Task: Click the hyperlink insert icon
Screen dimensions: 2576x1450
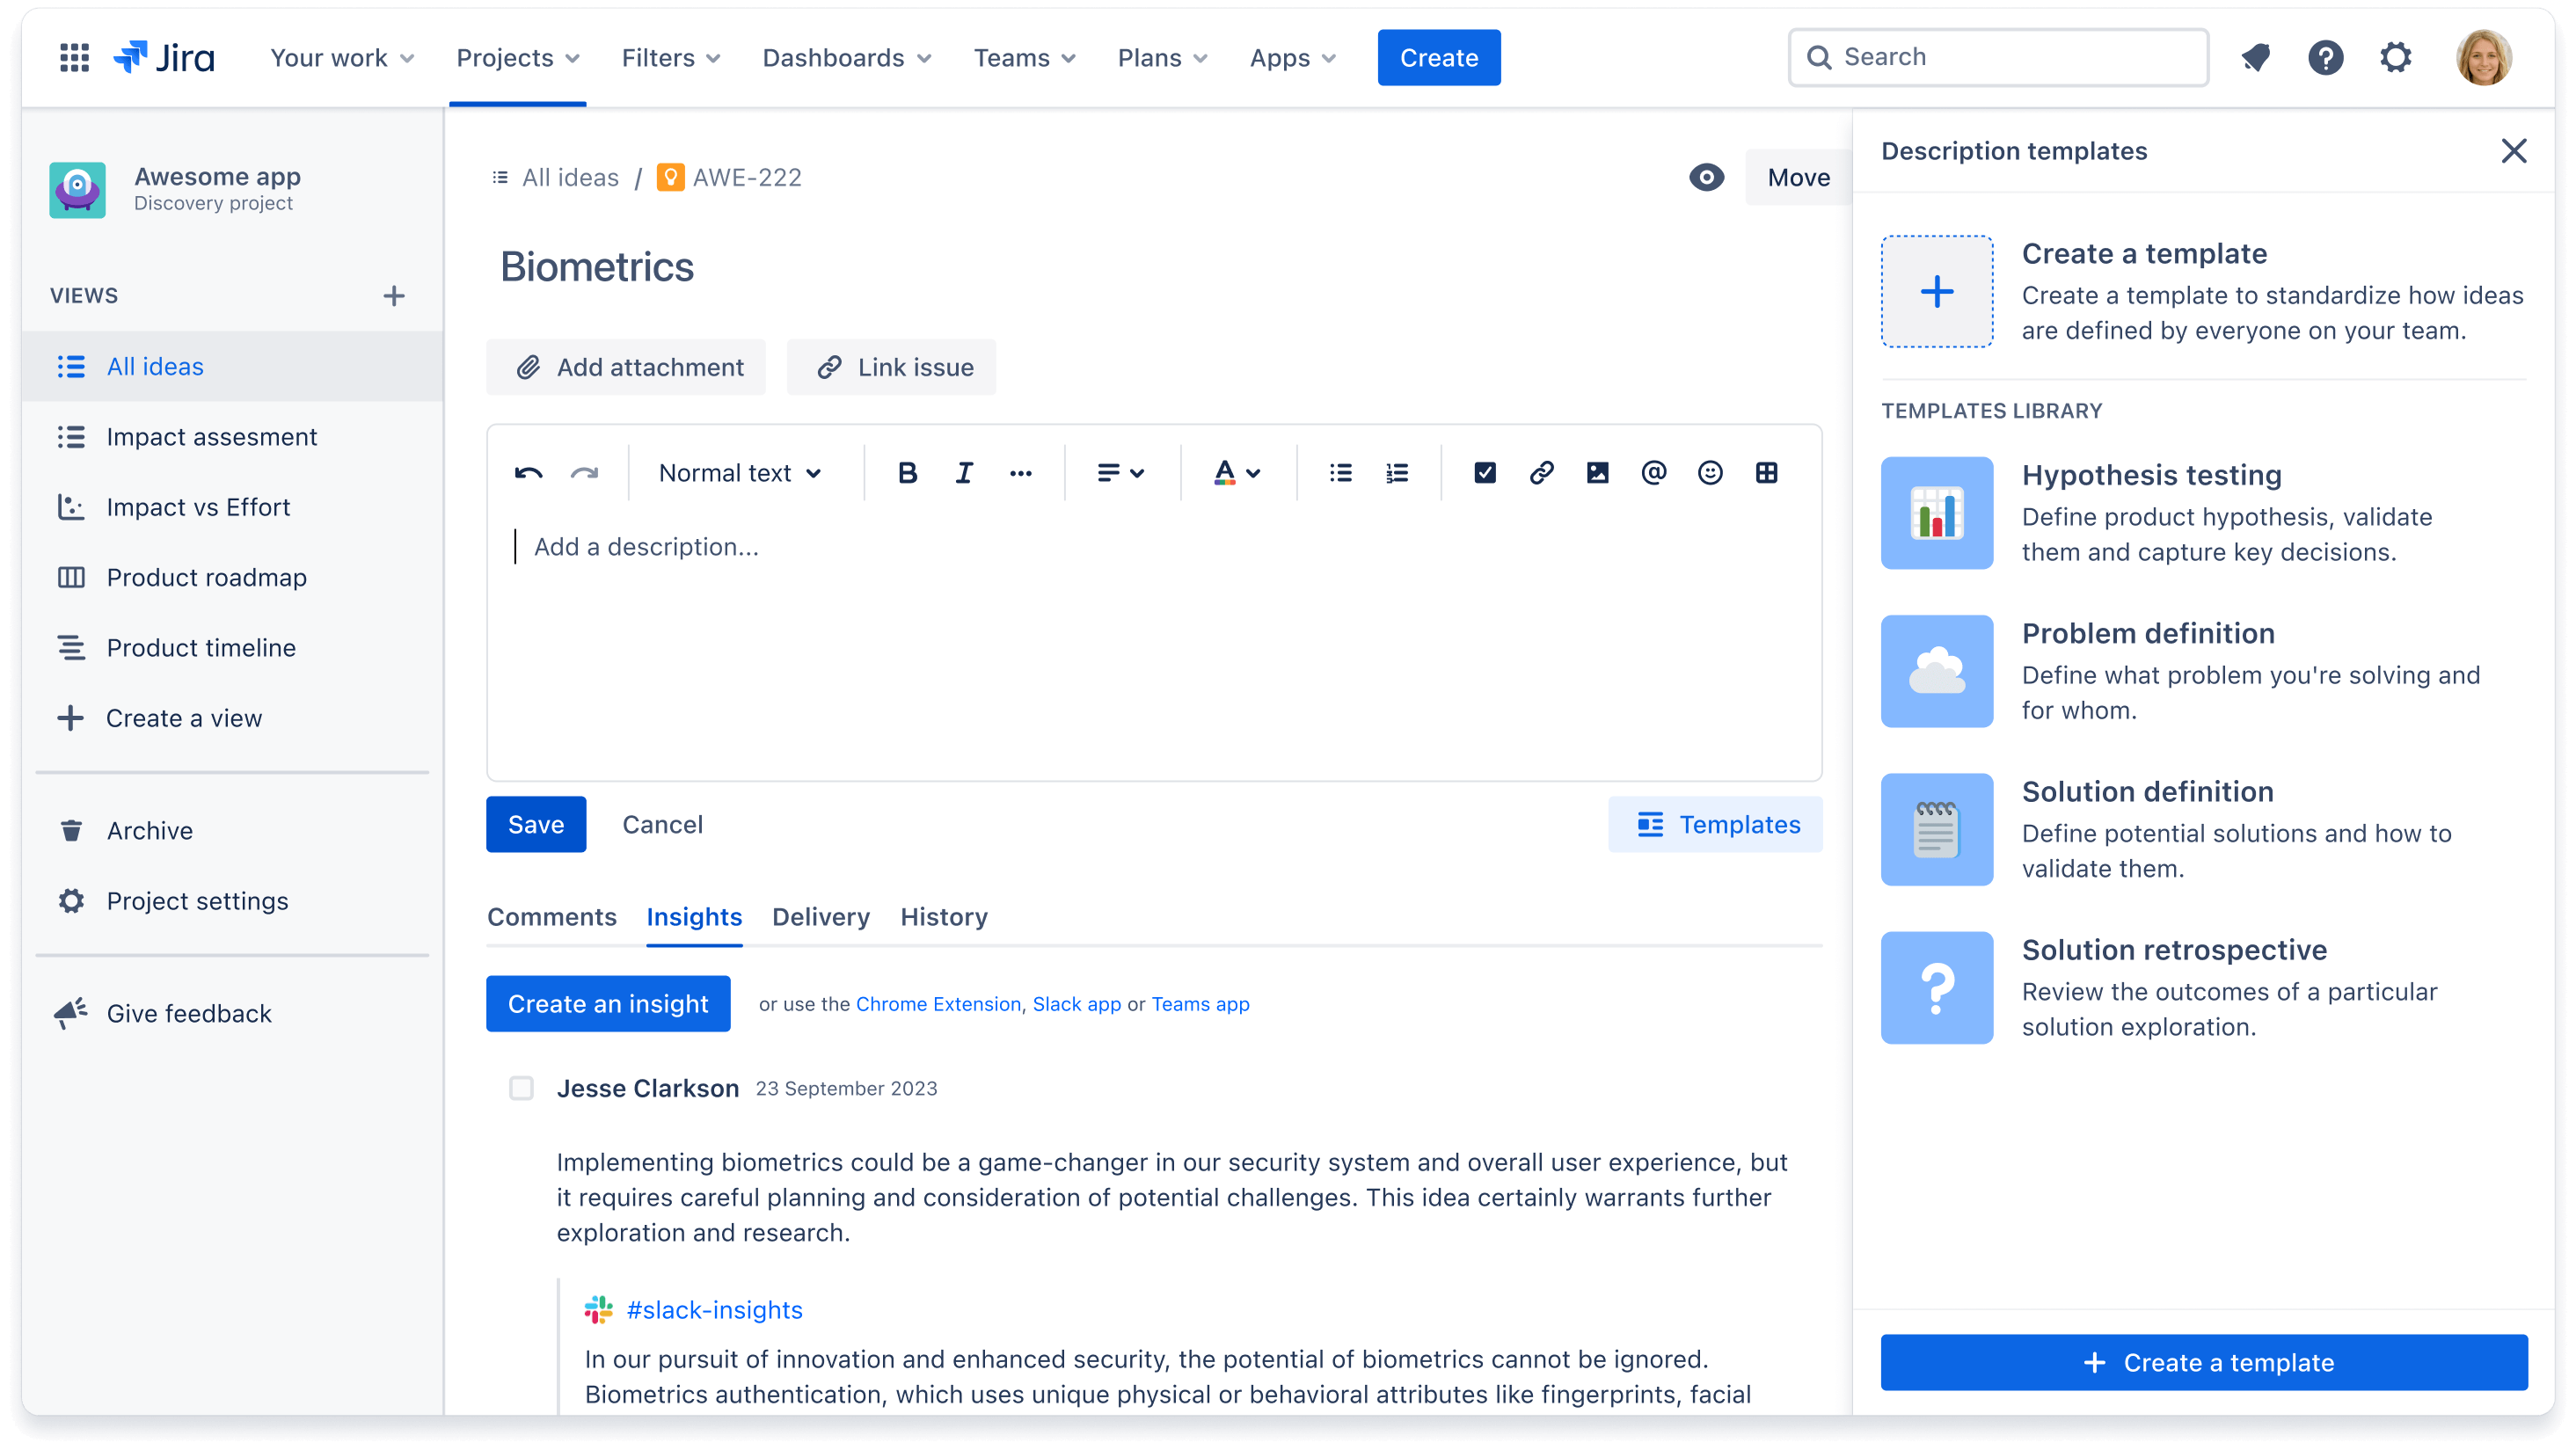Action: coord(1541,472)
